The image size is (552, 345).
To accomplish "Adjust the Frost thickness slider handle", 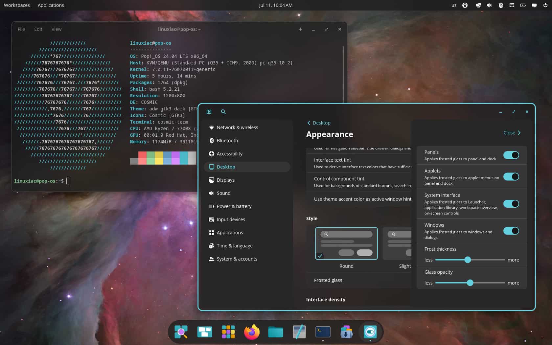I will [468, 260].
